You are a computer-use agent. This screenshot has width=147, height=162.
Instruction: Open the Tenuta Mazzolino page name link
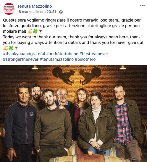click(35, 6)
